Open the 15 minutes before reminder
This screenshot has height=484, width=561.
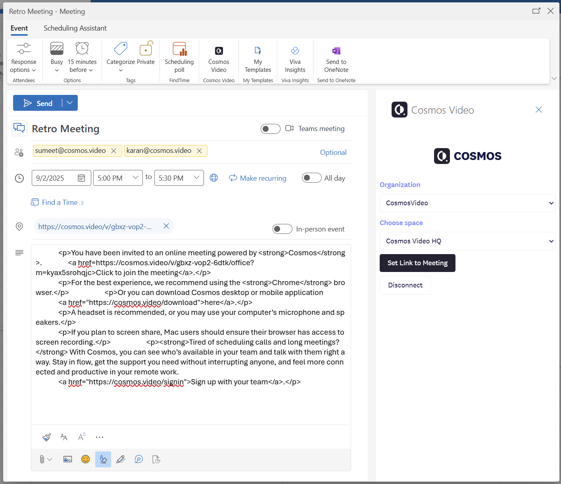point(82,58)
